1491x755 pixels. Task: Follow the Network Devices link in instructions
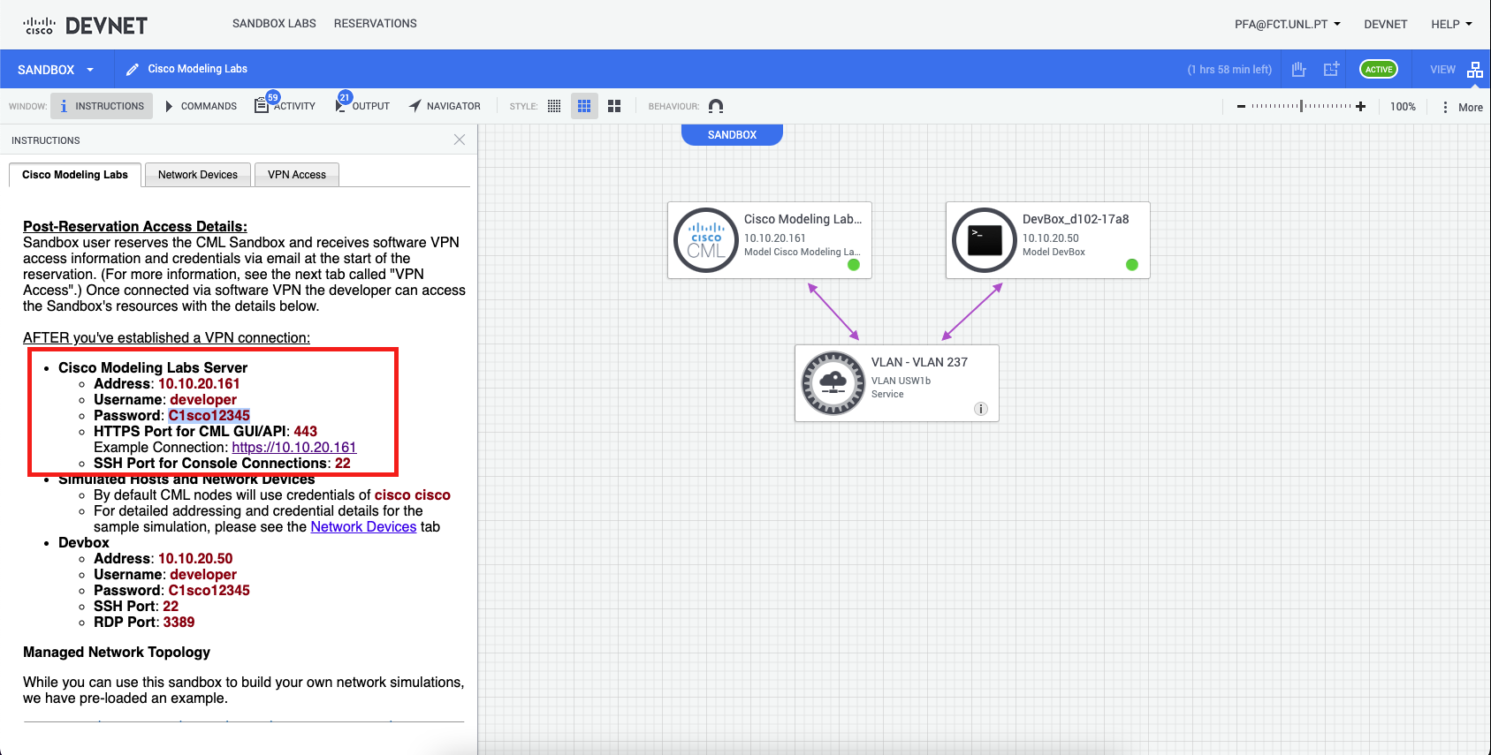pyautogui.click(x=363, y=527)
